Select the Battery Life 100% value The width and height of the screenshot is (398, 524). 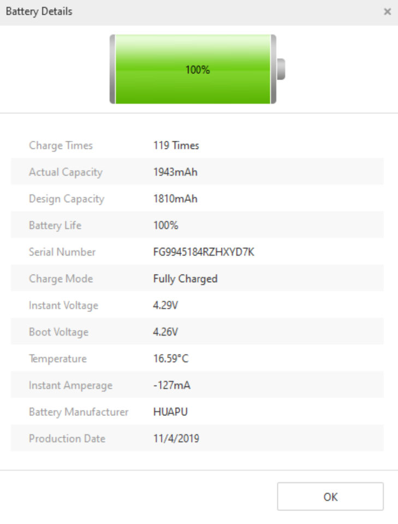[x=165, y=225]
